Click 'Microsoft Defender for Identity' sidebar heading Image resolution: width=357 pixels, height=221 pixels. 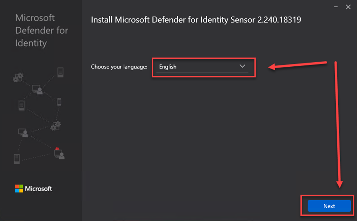coord(42,30)
